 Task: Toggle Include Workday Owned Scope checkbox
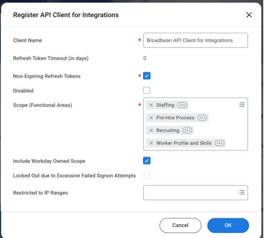147,161
